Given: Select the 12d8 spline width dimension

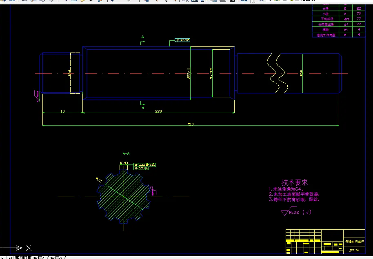Looking at the screenshot, I should (x=124, y=163).
